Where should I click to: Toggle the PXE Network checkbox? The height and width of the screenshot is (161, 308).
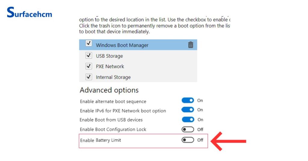point(88,66)
